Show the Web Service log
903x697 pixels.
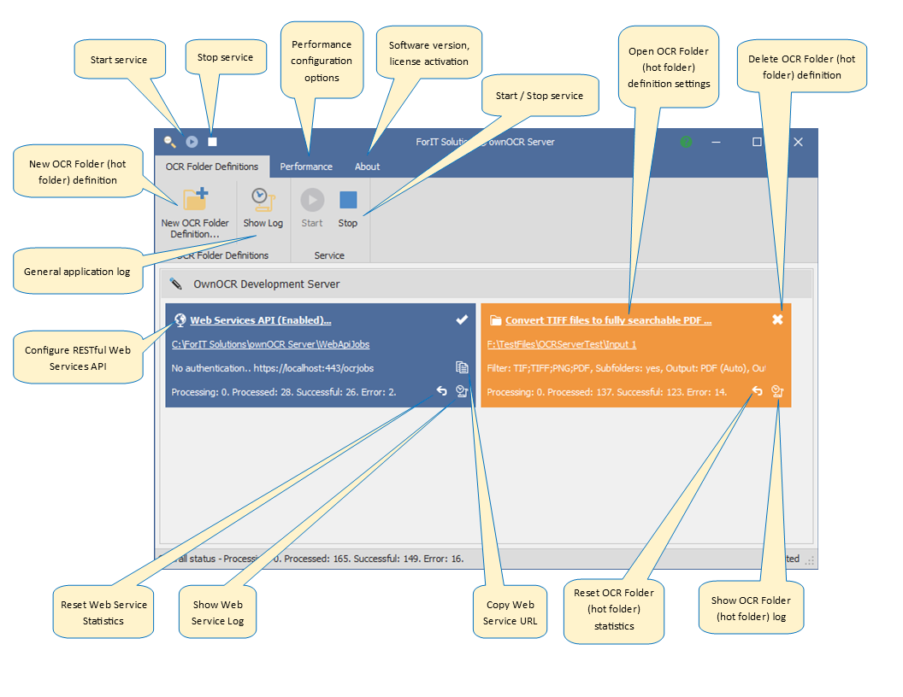(462, 391)
